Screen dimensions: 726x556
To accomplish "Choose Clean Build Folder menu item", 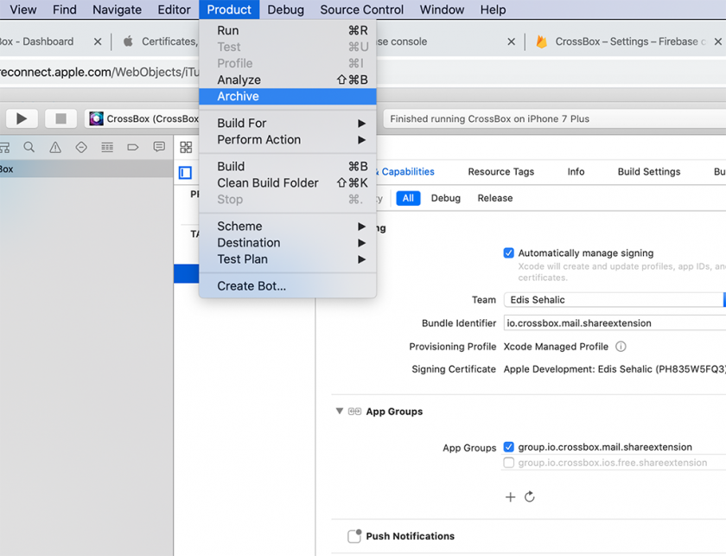I will 288,183.
